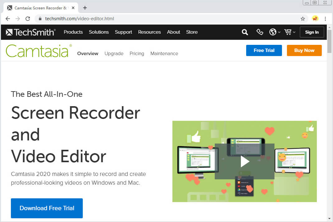Viewport: 333px width, 222px height.
Task: Go to the Store page
Action: (x=192, y=32)
